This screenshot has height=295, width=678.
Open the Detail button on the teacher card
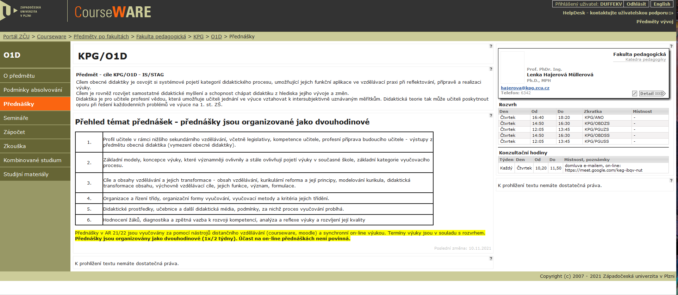[x=652, y=94]
